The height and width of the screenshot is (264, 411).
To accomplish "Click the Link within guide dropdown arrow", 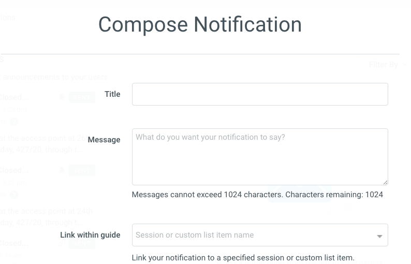I will tap(379, 236).
